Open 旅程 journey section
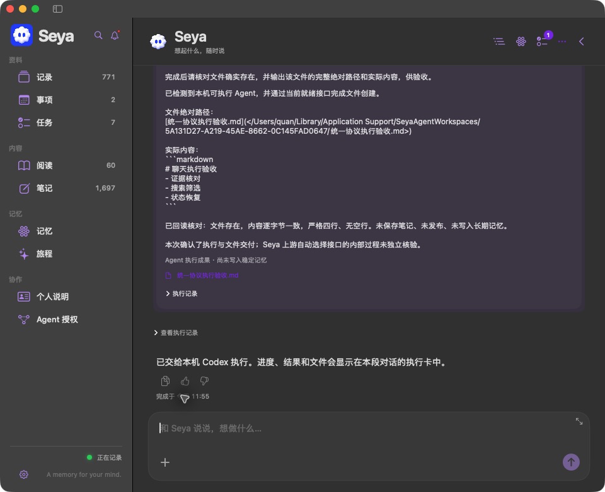 [66, 254]
